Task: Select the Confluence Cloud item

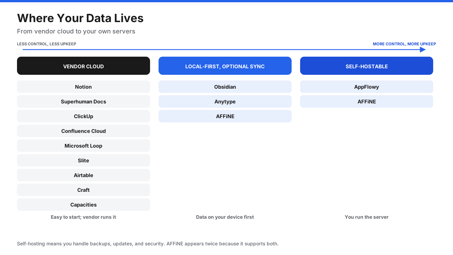Action: [x=84, y=131]
